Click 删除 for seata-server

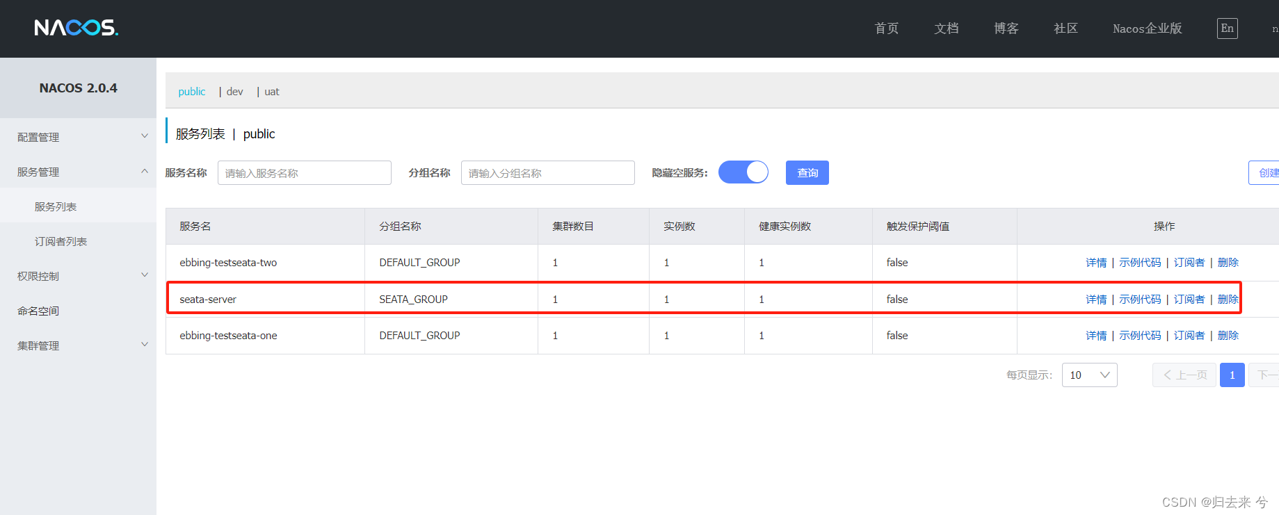click(1228, 300)
